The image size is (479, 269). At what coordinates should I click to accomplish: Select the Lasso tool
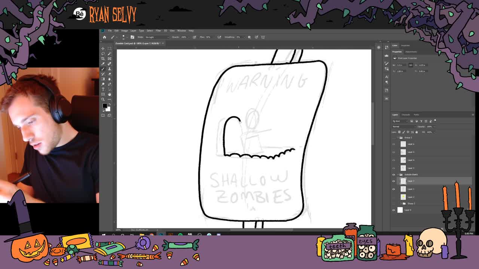pyautogui.click(x=103, y=54)
